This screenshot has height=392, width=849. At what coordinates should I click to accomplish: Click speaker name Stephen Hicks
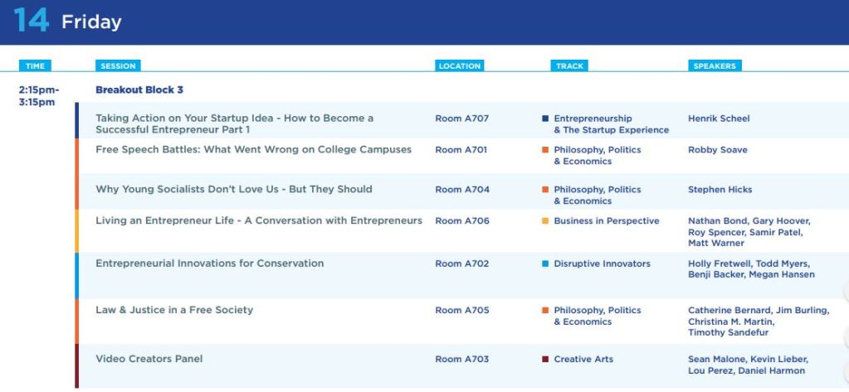720,190
